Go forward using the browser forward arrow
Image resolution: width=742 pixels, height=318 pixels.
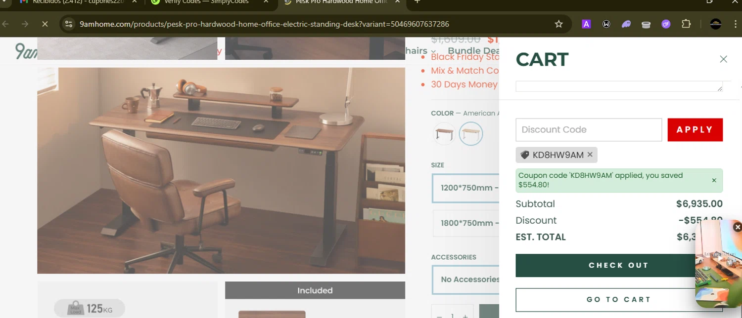click(x=25, y=24)
